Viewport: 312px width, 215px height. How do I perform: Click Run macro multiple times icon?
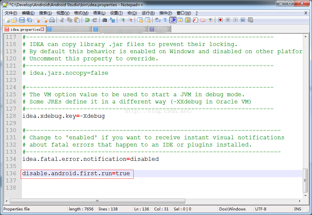point(243,20)
